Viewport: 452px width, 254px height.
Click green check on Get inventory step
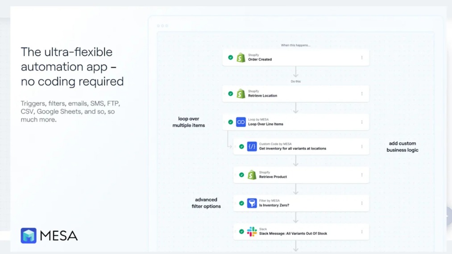(x=241, y=147)
